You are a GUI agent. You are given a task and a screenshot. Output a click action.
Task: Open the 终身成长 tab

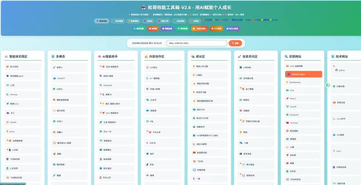[x=179, y=21]
